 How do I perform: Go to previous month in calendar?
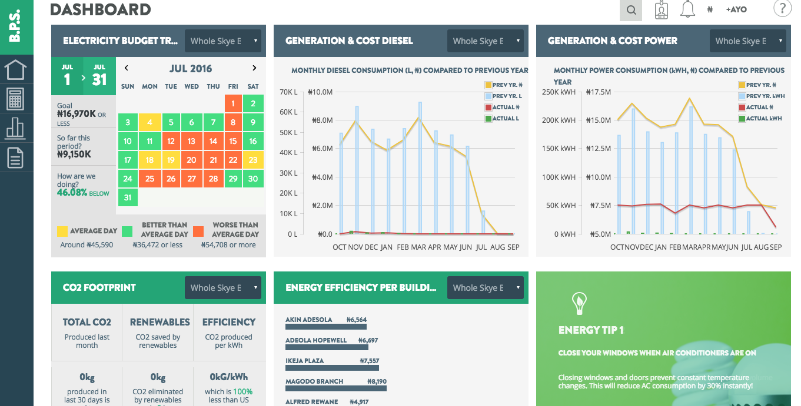[x=127, y=68]
